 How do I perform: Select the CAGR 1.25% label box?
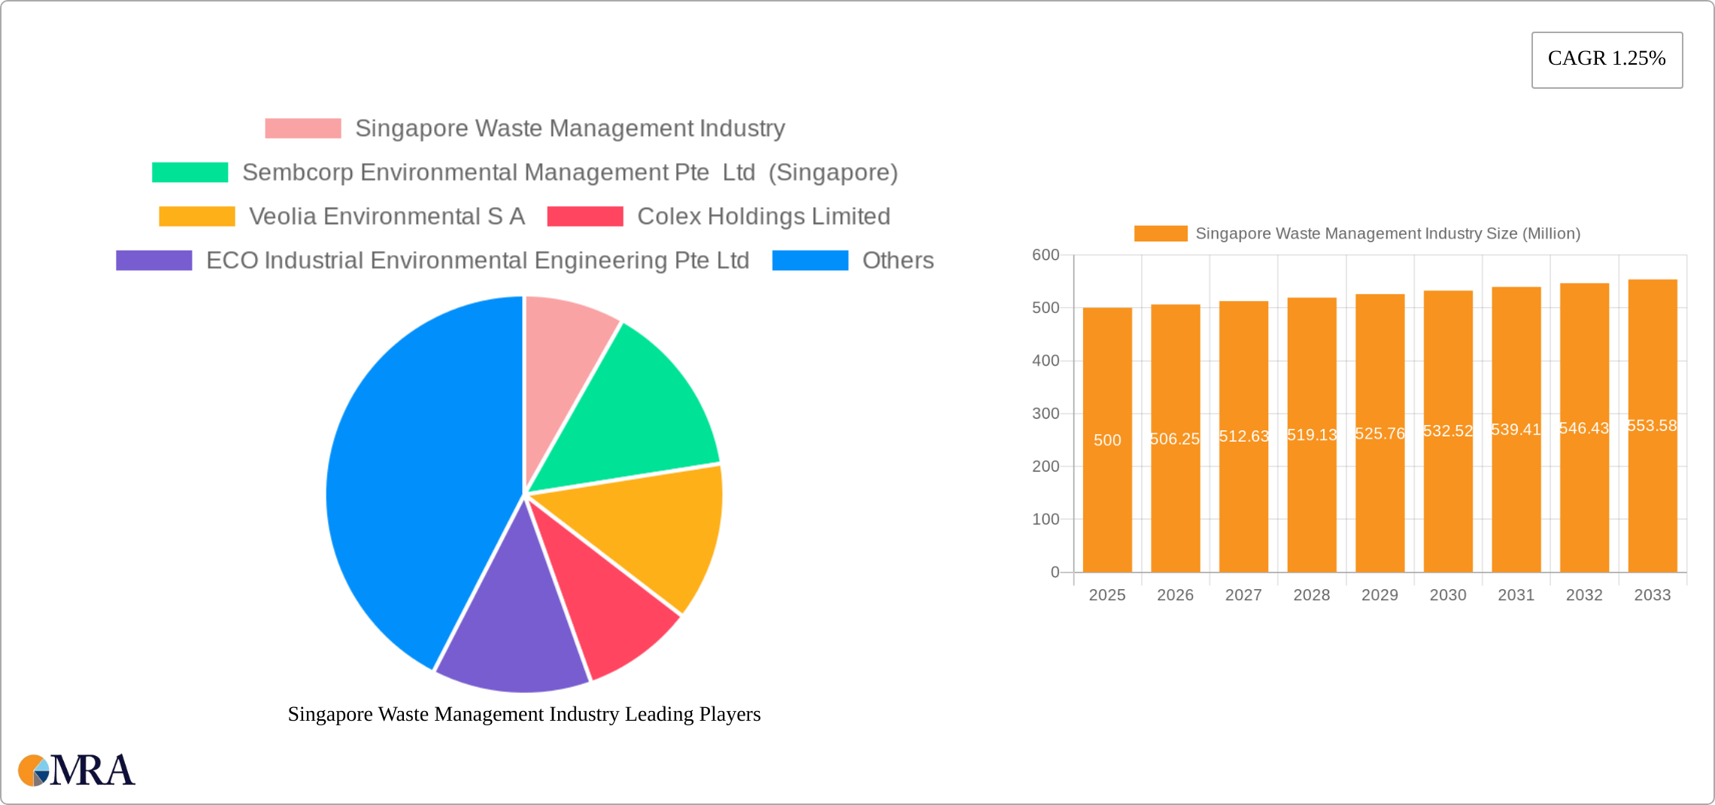(1607, 59)
